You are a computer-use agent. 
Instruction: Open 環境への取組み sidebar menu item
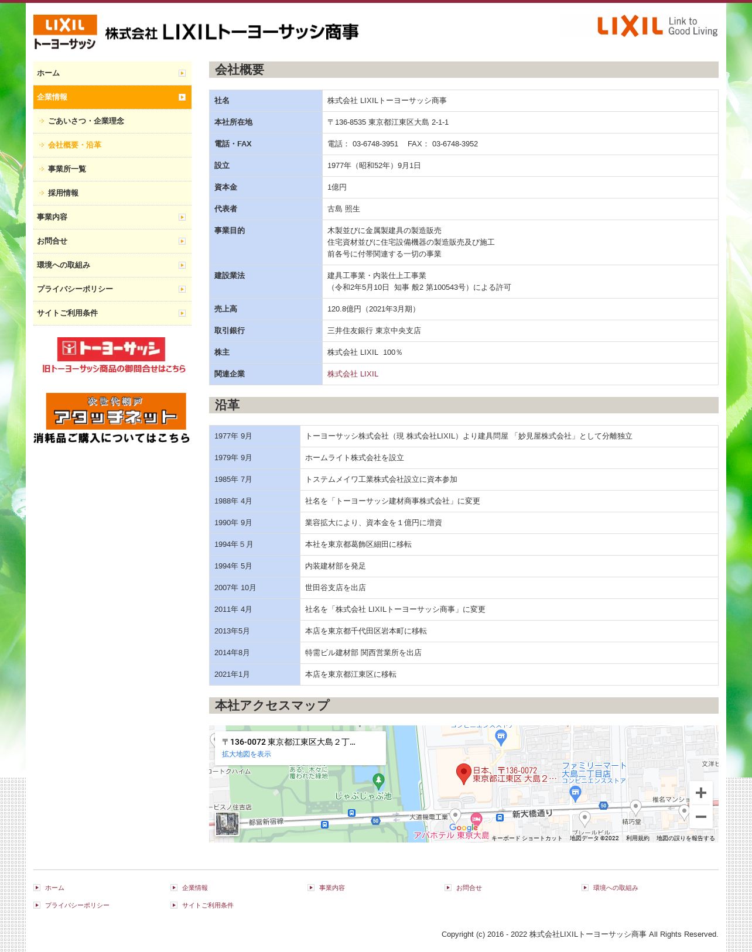point(112,265)
